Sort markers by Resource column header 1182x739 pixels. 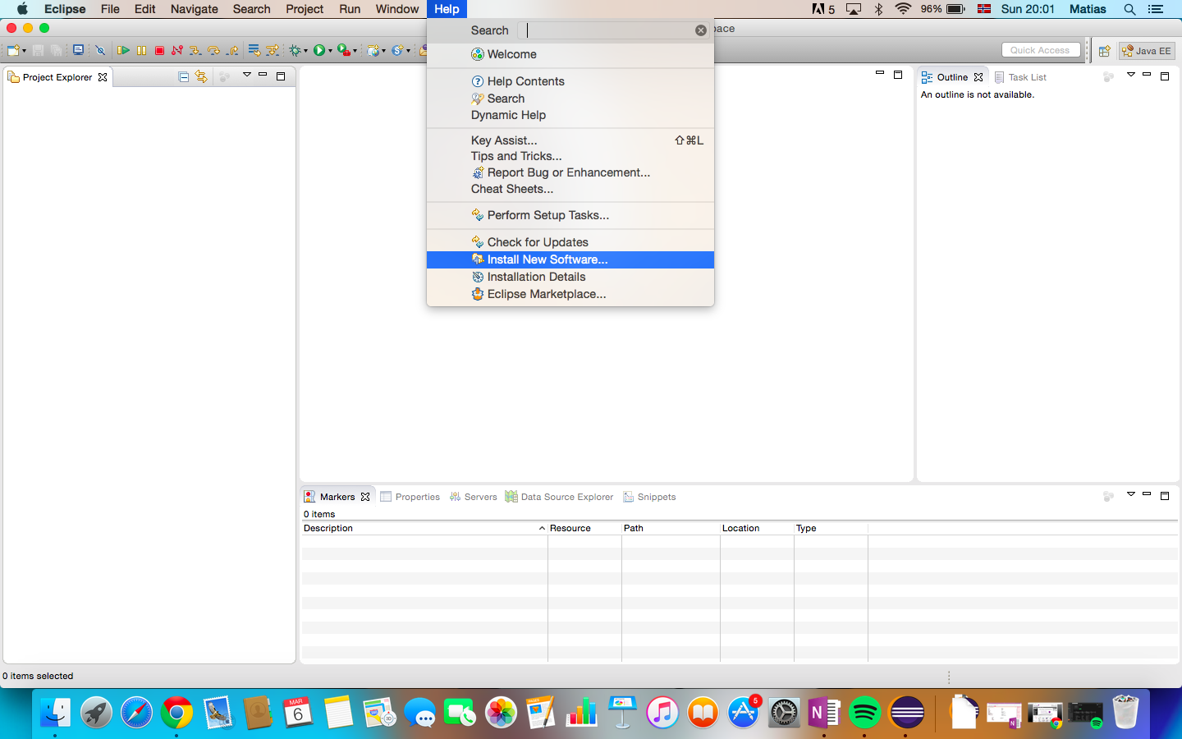[x=584, y=528]
